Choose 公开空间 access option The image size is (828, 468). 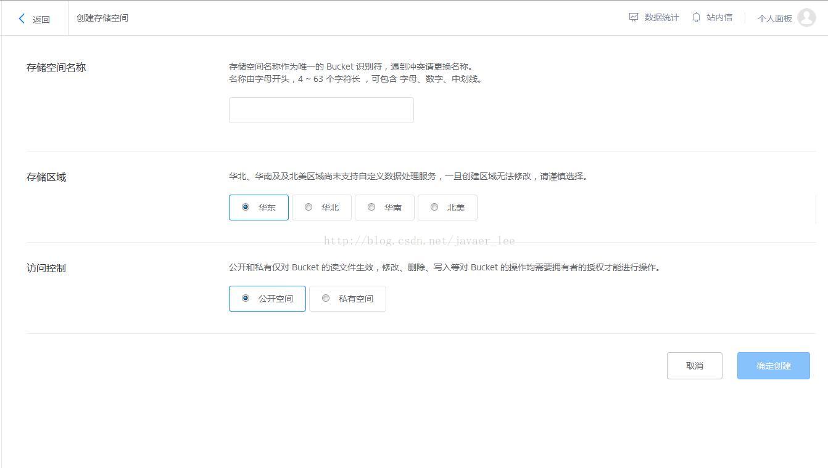(x=267, y=299)
